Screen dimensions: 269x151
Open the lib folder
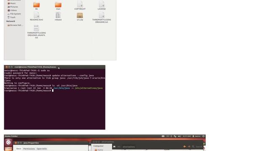pos(37,6)
